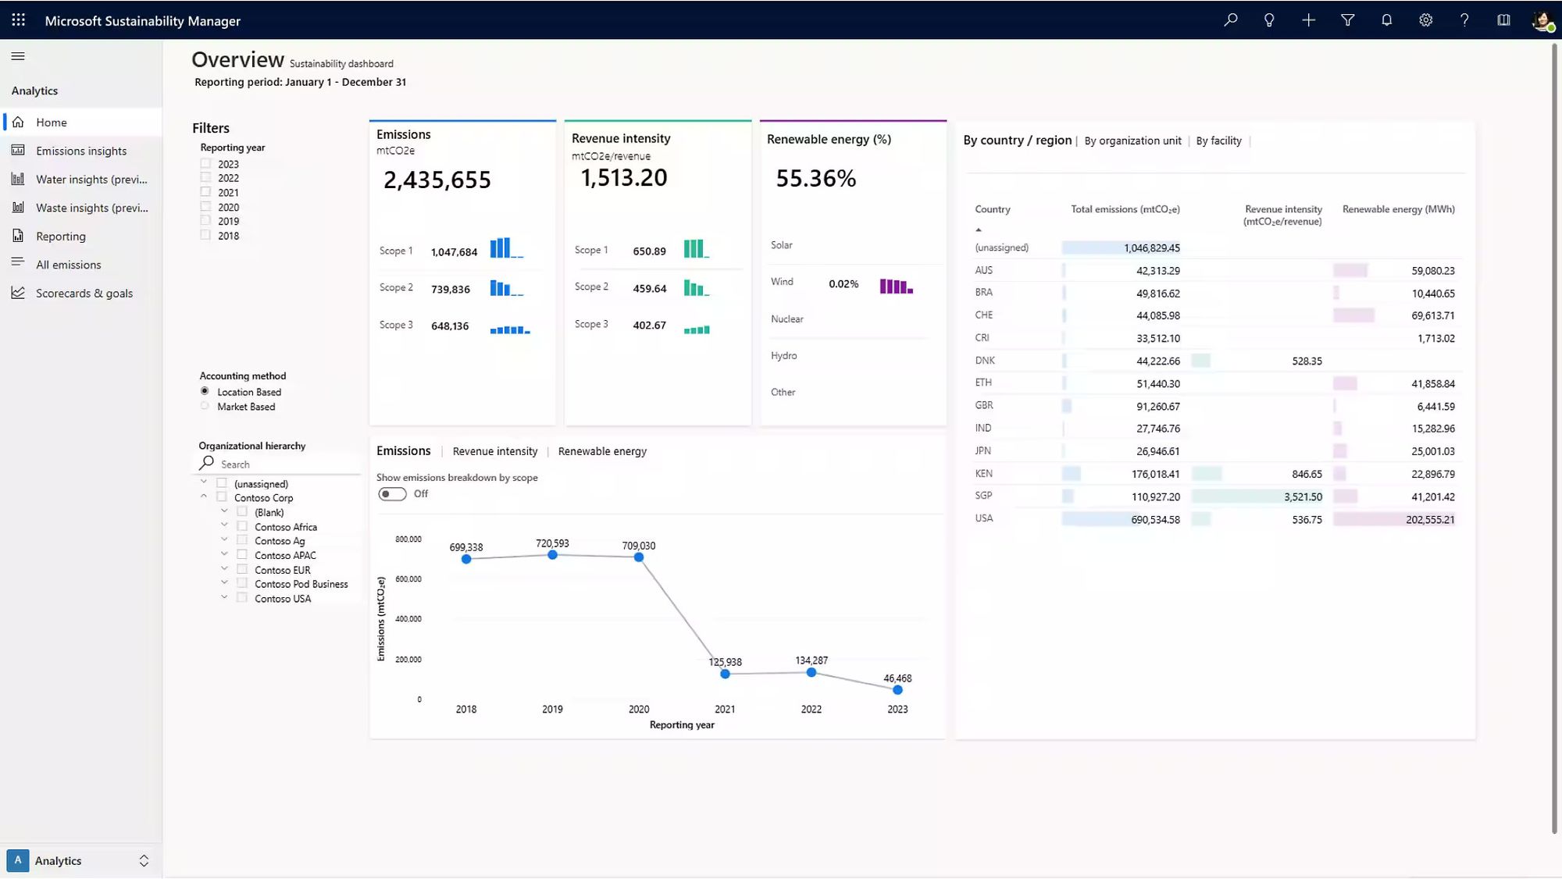Expand the Contoso USA tree node
Image resolution: width=1562 pixels, height=879 pixels.
(224, 596)
